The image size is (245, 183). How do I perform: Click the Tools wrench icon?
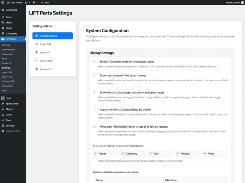(3, 120)
